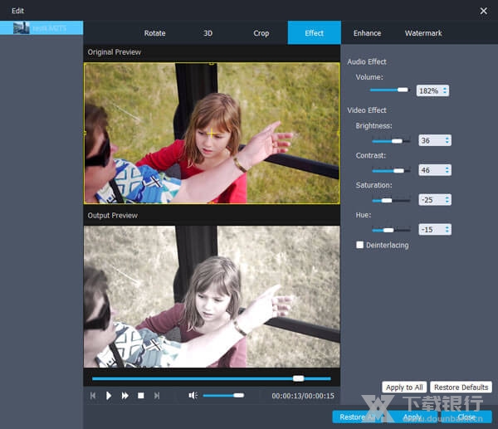The height and width of the screenshot is (429, 498).
Task: Jump to previous frame button
Action: click(x=93, y=396)
